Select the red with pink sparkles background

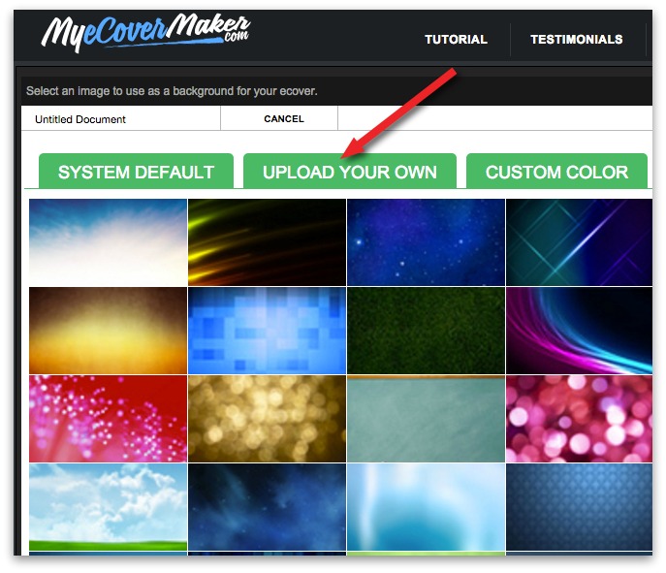(x=108, y=419)
